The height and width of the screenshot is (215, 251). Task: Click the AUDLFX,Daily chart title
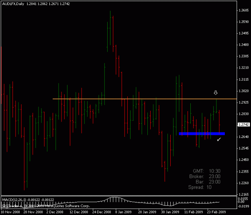pos(13,4)
